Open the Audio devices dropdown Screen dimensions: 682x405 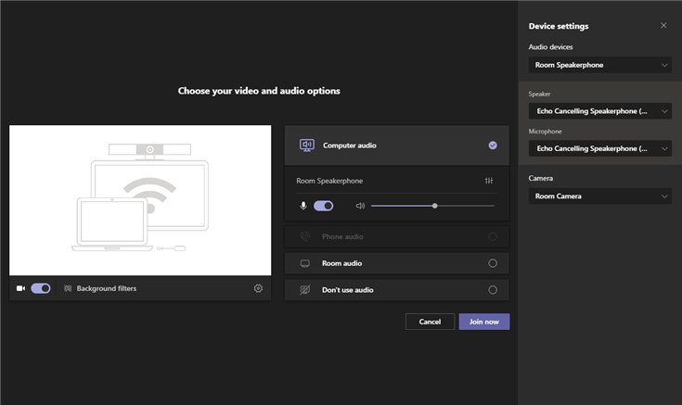tap(599, 65)
